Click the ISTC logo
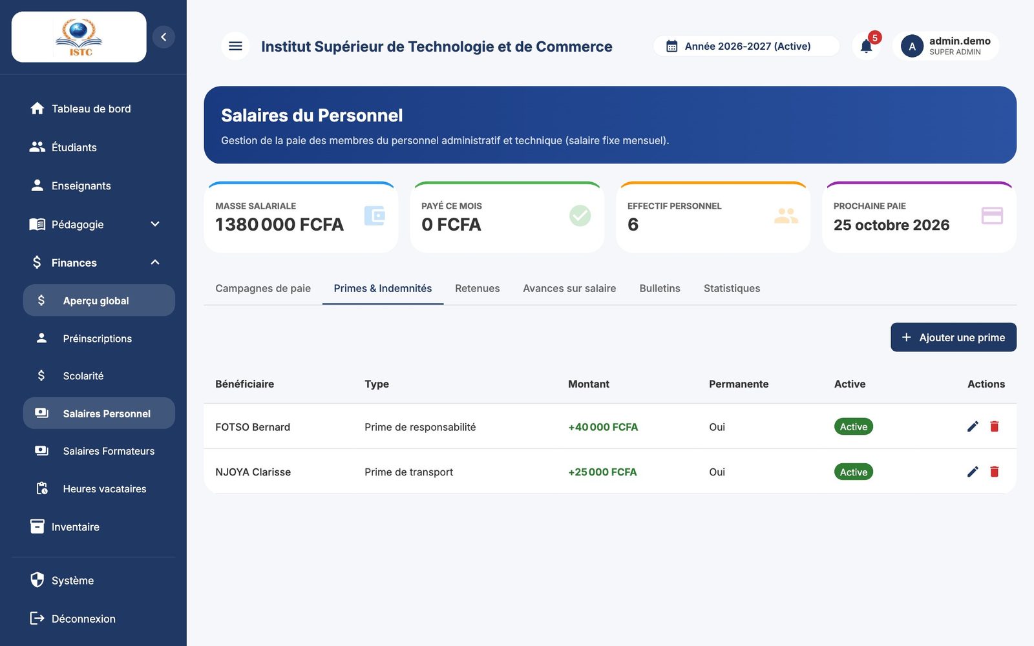 tap(79, 37)
